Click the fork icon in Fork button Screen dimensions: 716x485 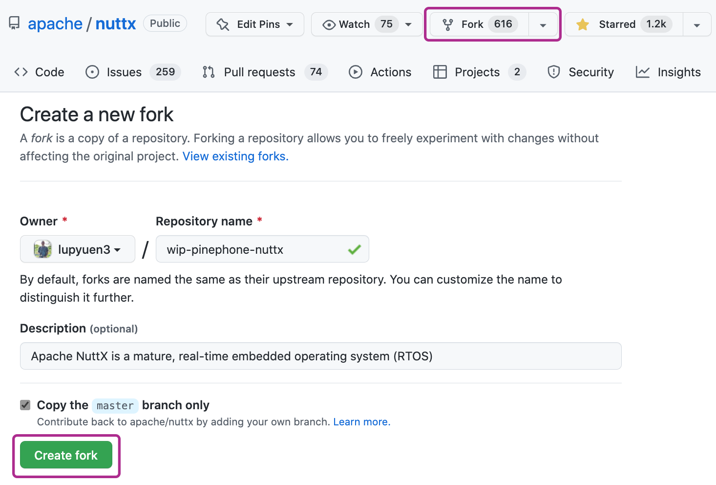(x=448, y=24)
